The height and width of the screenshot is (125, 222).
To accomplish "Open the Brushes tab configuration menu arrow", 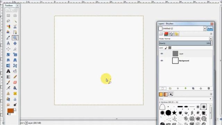I will pyautogui.click(x=211, y=94).
